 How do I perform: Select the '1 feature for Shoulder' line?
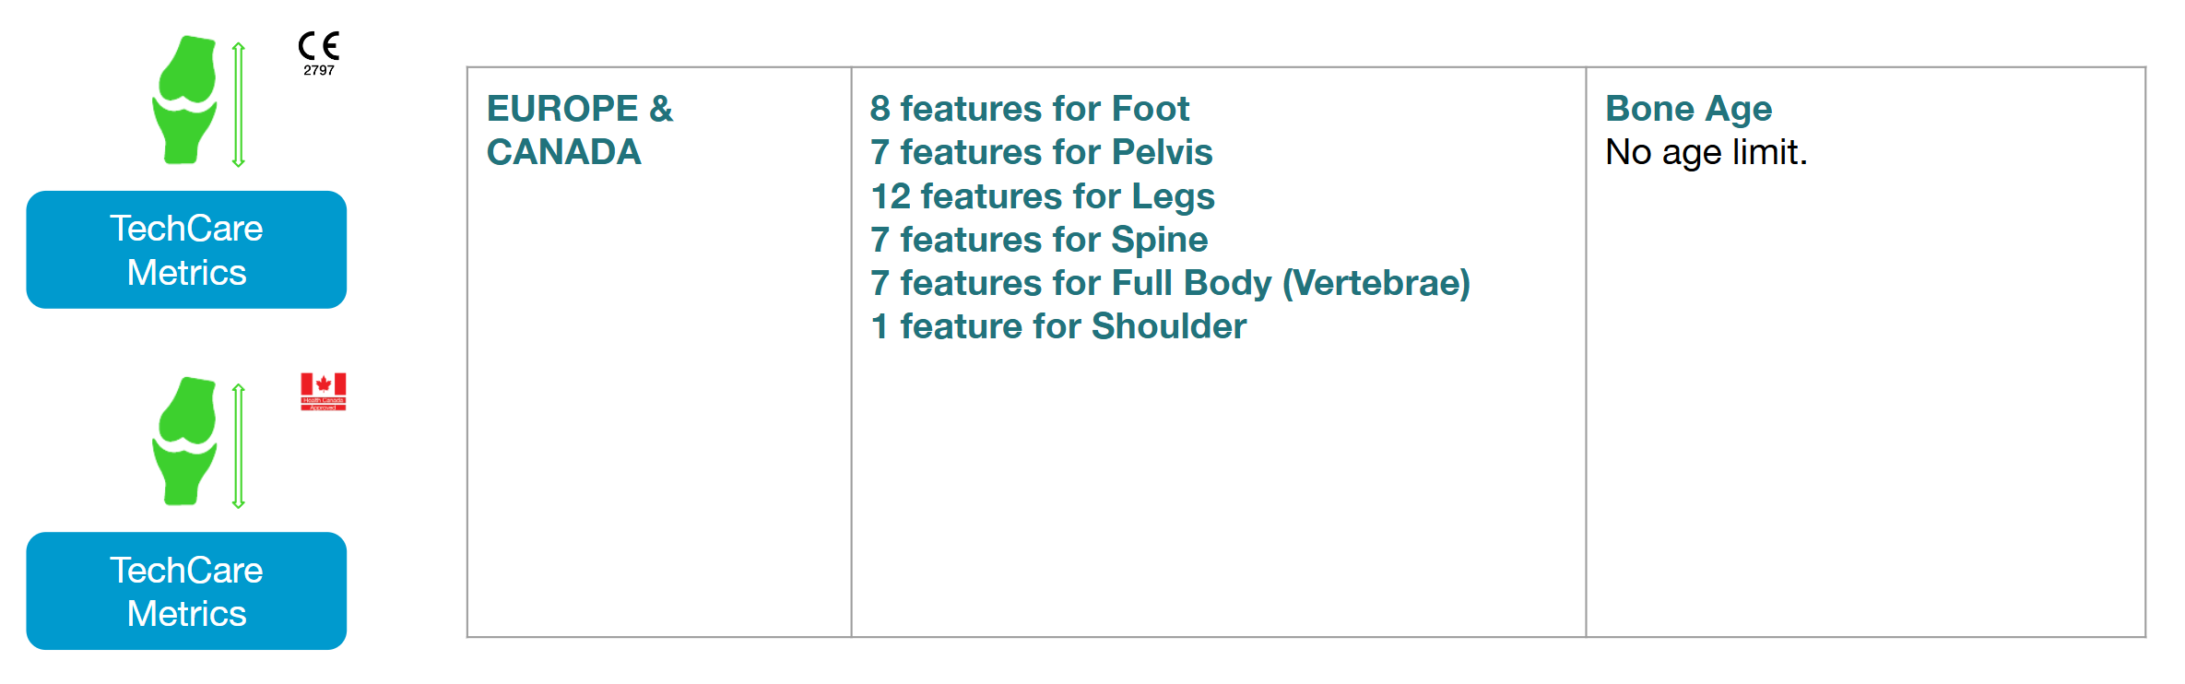(1058, 326)
